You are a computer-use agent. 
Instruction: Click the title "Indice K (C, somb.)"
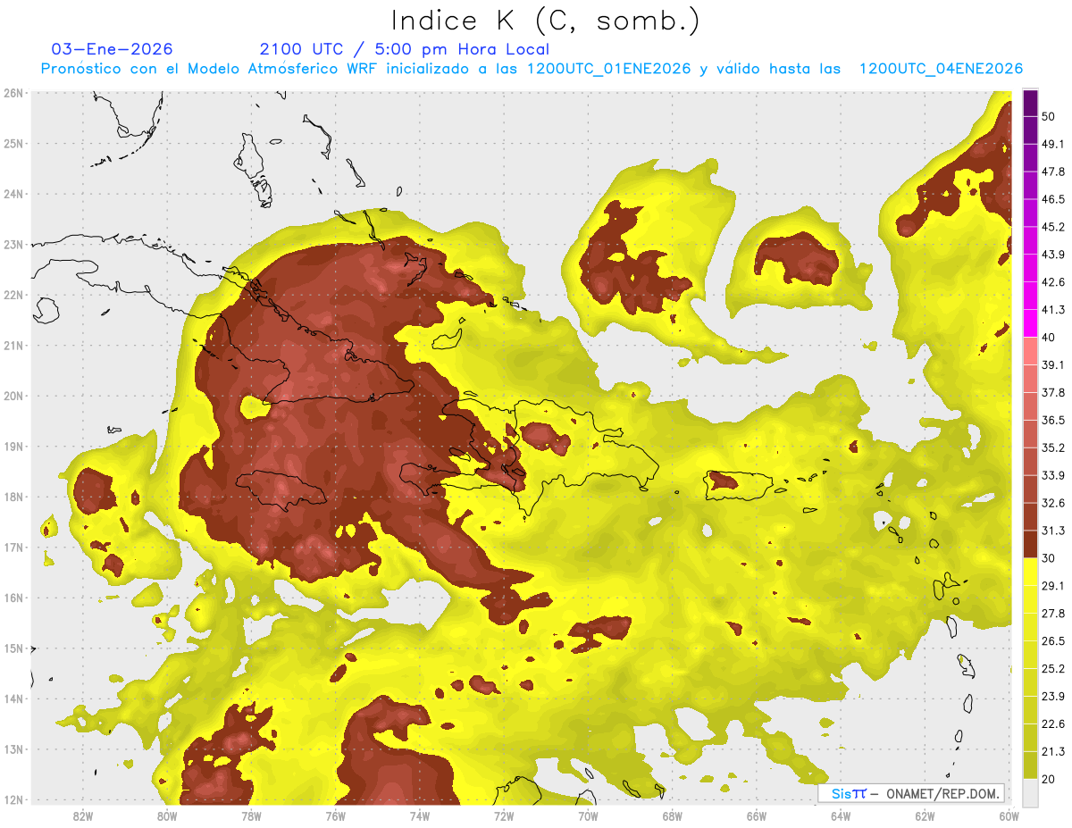545,21
